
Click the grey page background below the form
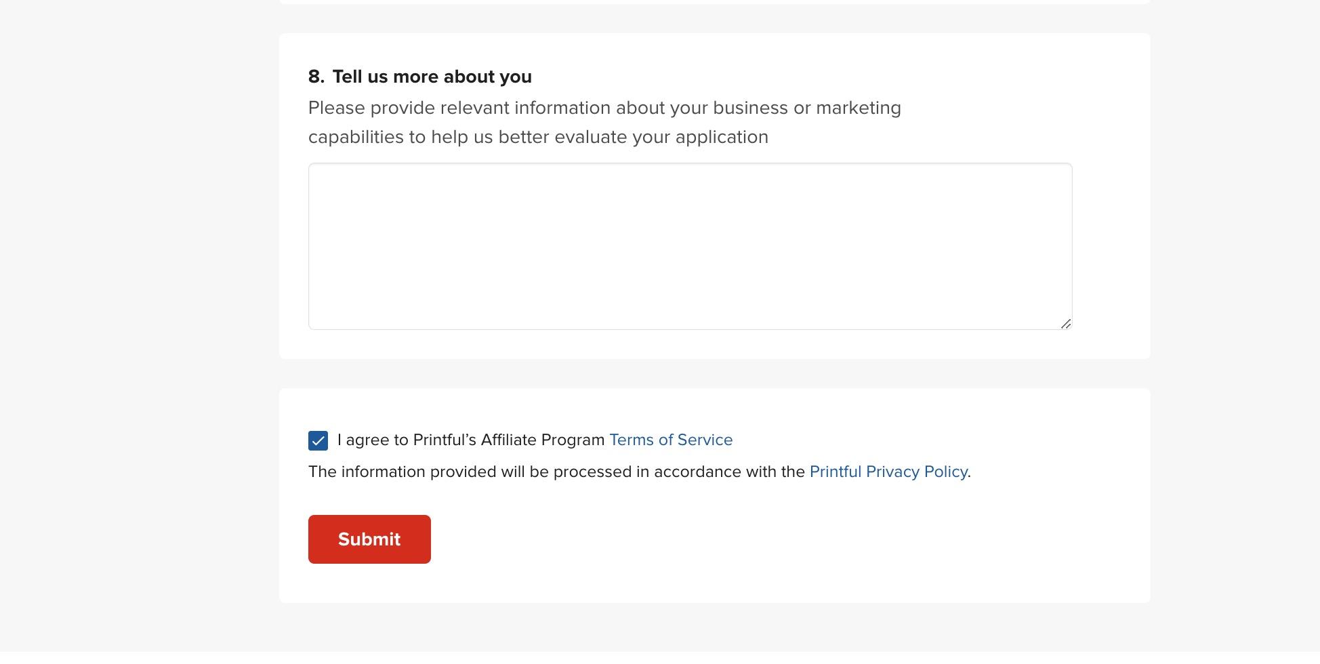(x=714, y=634)
